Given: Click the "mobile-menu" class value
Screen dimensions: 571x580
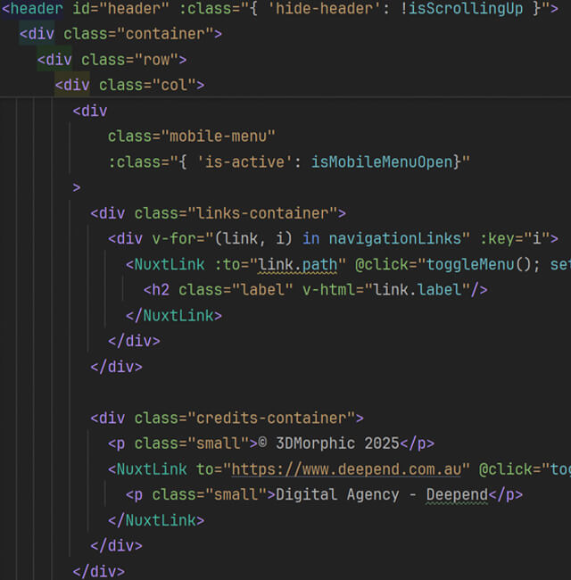Looking at the screenshot, I should (219, 137).
